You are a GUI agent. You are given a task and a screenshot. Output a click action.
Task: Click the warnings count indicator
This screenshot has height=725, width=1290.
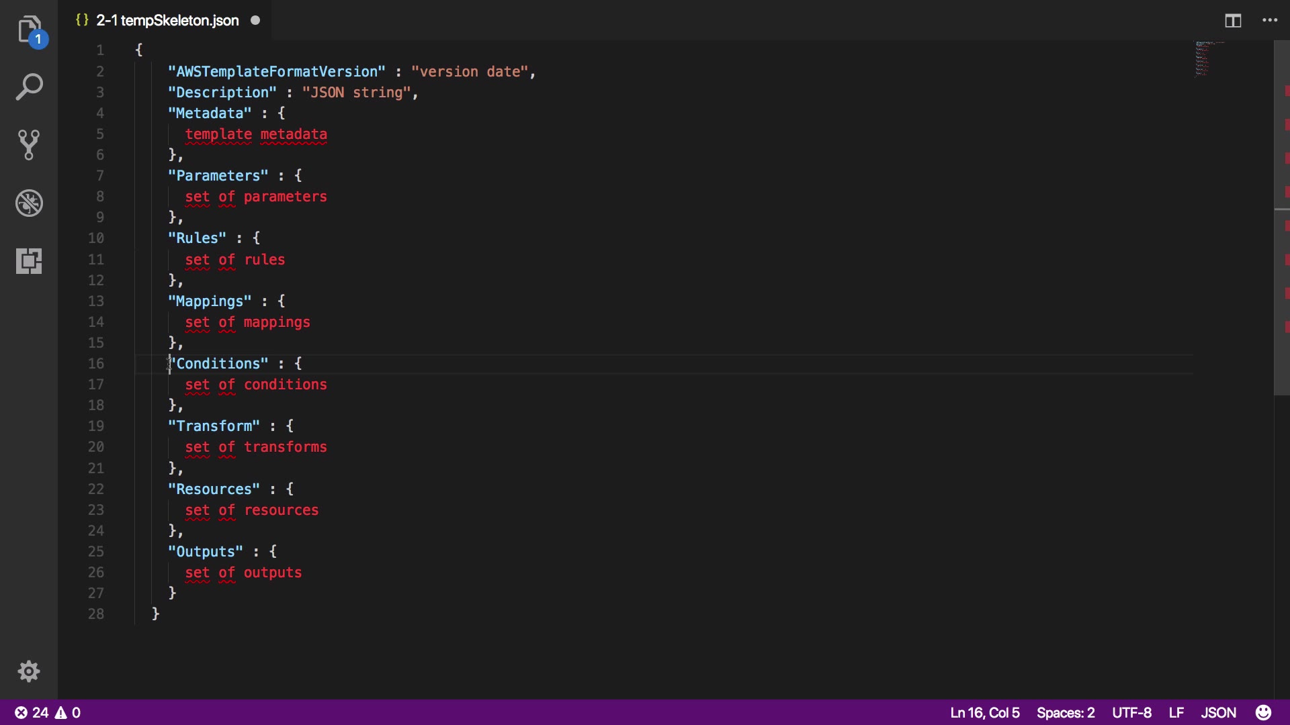pyautogui.click(x=69, y=712)
